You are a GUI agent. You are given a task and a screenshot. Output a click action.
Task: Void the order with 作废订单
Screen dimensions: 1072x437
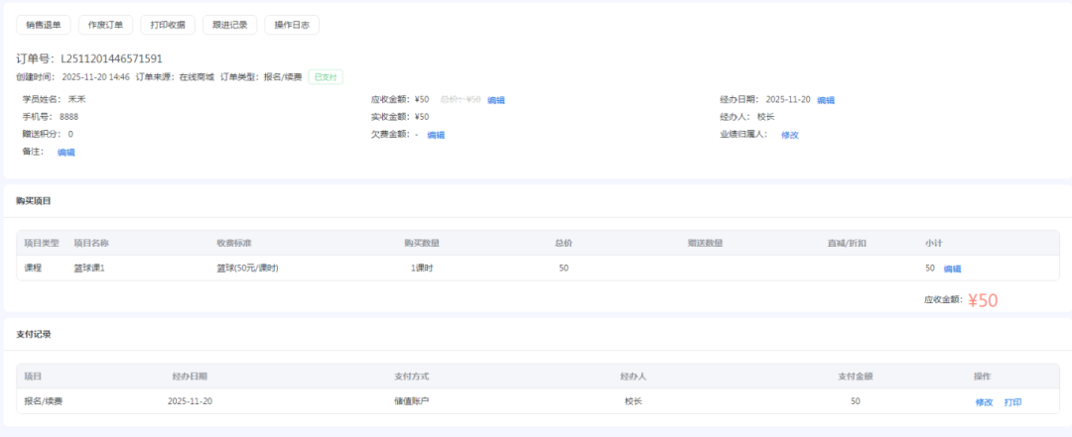coord(104,25)
